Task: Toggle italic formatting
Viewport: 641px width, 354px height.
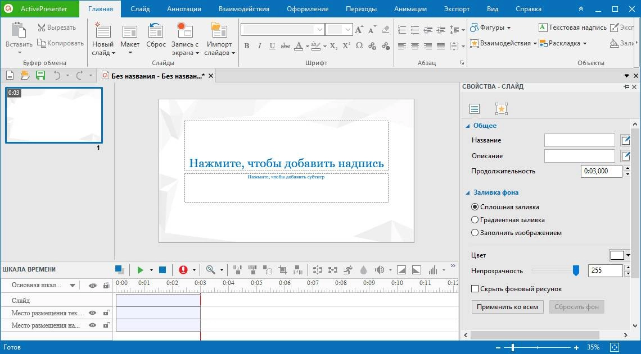Action: pyautogui.click(x=260, y=45)
